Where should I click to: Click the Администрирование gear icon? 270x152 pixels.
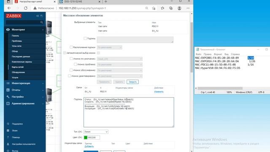pos(8,103)
